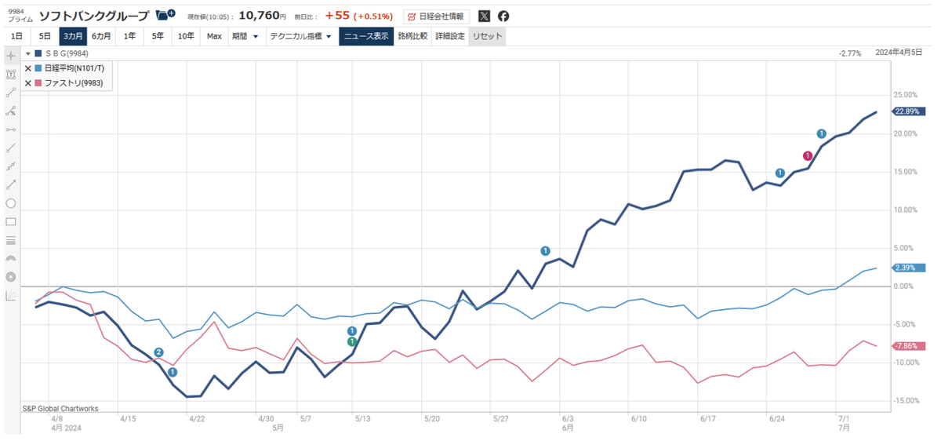Share on X (Twitter)
The image size is (941, 441).
point(485,16)
